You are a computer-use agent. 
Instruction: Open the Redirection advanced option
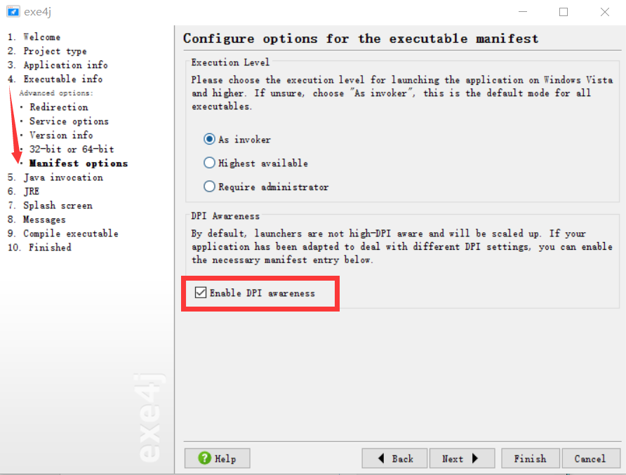tap(59, 107)
